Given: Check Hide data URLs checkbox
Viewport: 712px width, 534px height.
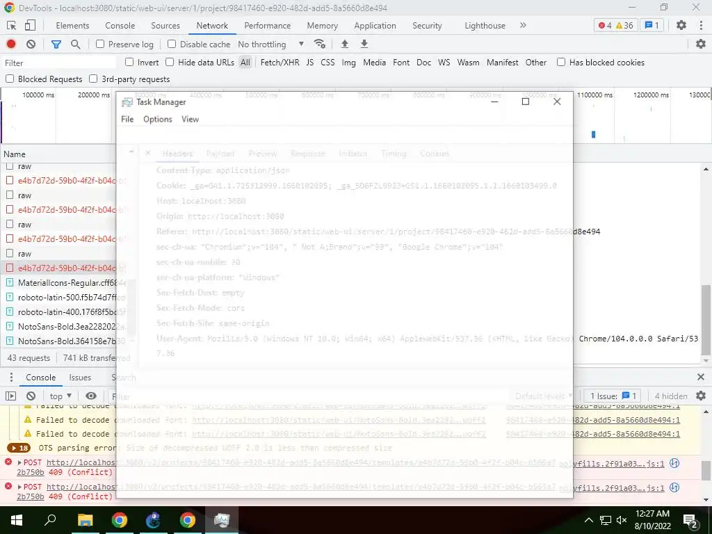Looking at the screenshot, I should (x=170, y=62).
